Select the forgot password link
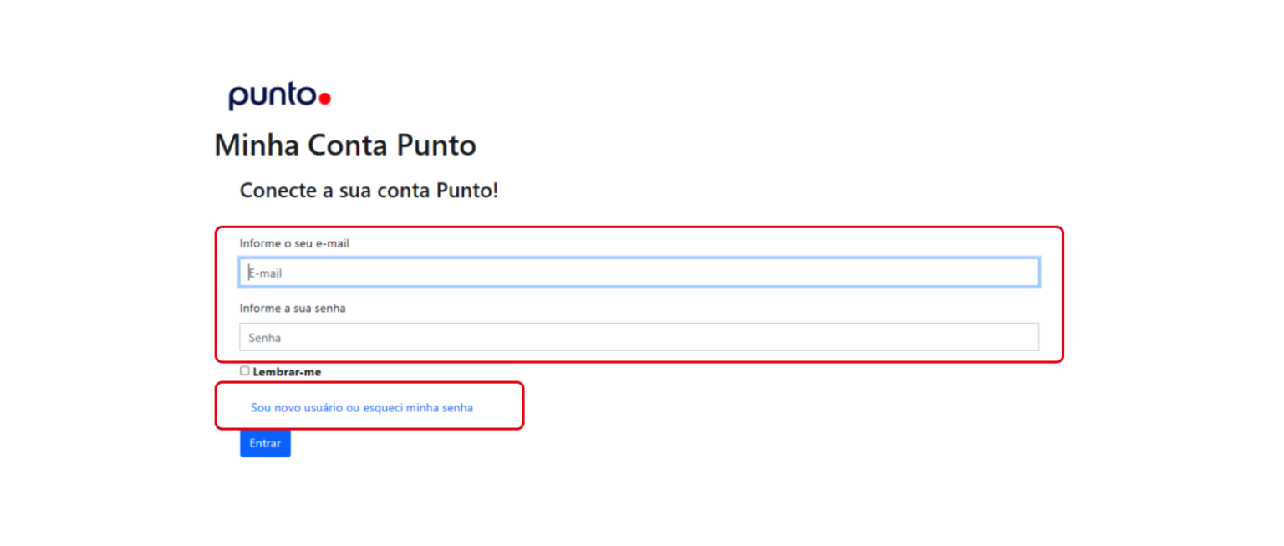Screen dimensions: 1284x546 pos(361,408)
